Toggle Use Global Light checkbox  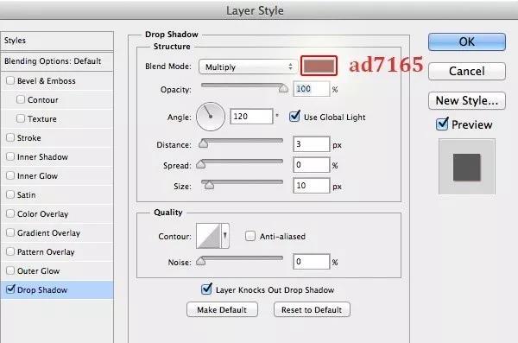pos(294,117)
